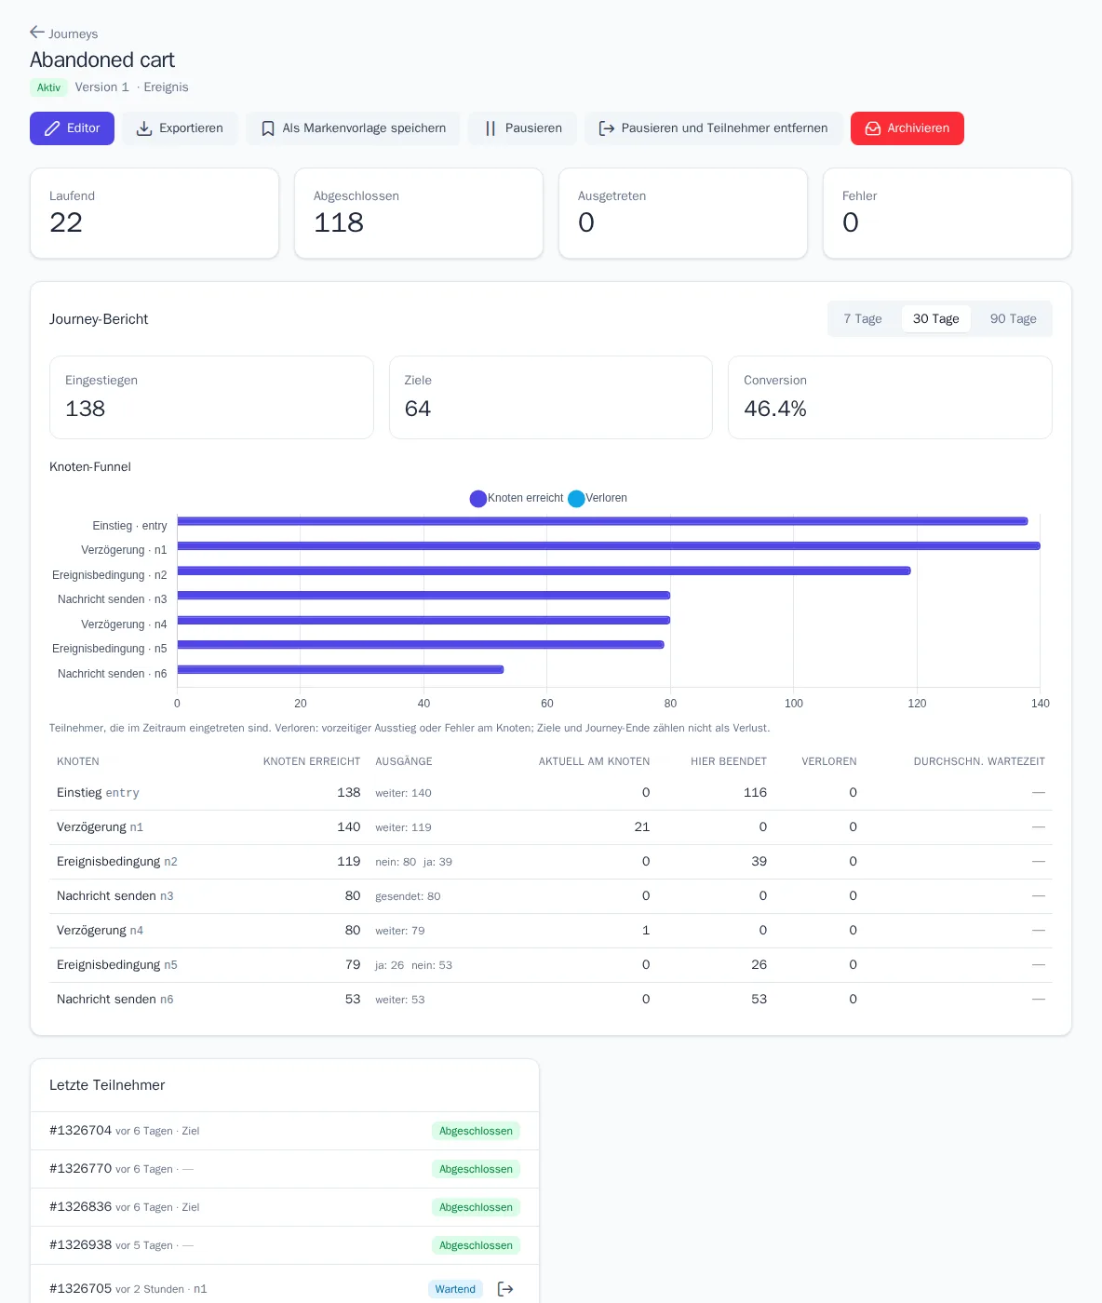Click the Als Markenvorlage speichern button

pos(353,128)
